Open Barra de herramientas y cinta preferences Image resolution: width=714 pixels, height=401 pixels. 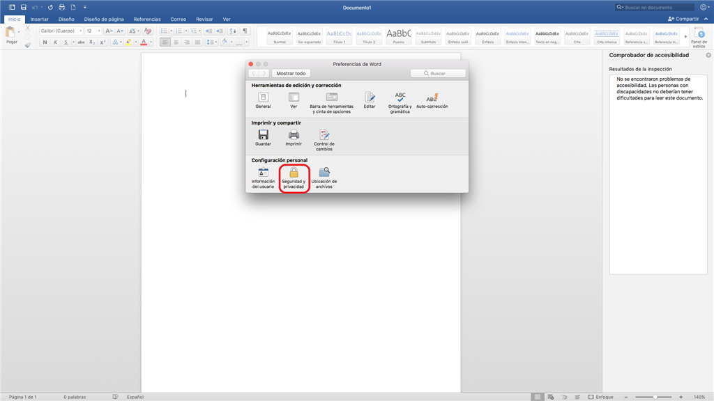click(331, 102)
